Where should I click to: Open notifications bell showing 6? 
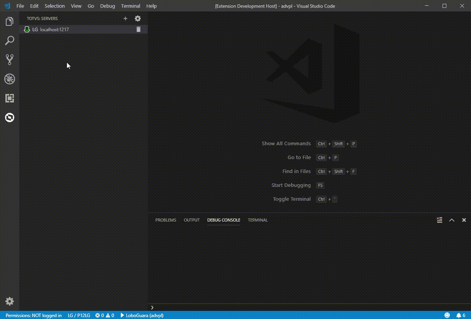(x=461, y=315)
